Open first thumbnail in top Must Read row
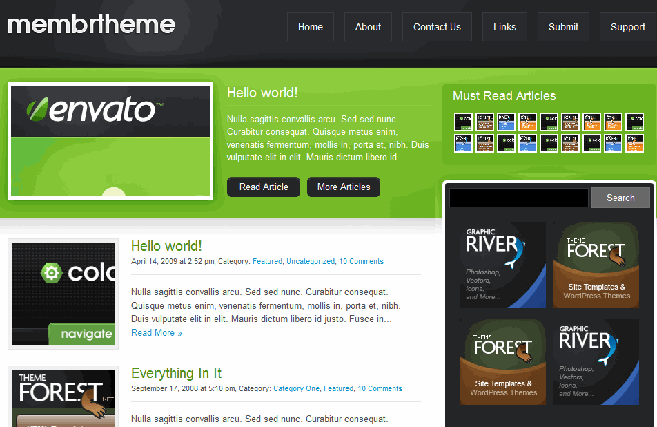657x427 pixels. coord(464,122)
